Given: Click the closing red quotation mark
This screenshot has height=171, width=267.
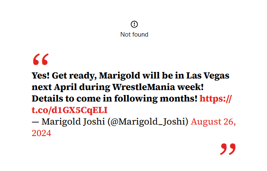Looking at the screenshot, I should click(228, 149).
